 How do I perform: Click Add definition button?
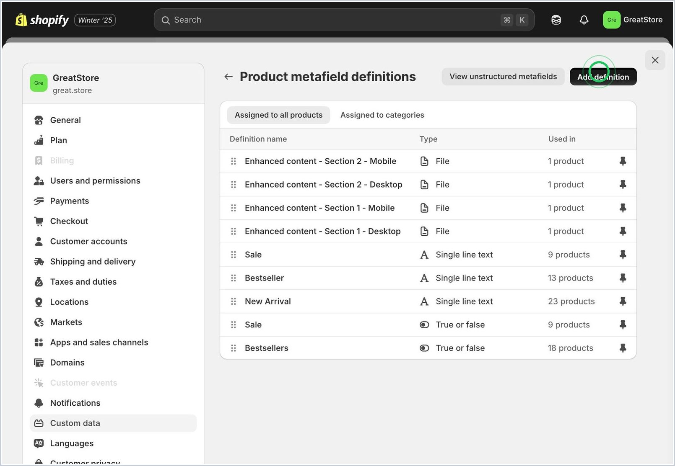[603, 77]
